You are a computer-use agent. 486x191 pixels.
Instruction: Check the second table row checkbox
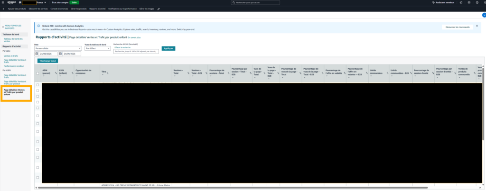[x=37, y=91]
